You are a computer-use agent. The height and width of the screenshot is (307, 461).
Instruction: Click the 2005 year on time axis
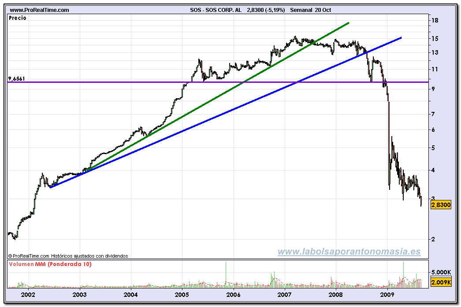click(x=182, y=295)
